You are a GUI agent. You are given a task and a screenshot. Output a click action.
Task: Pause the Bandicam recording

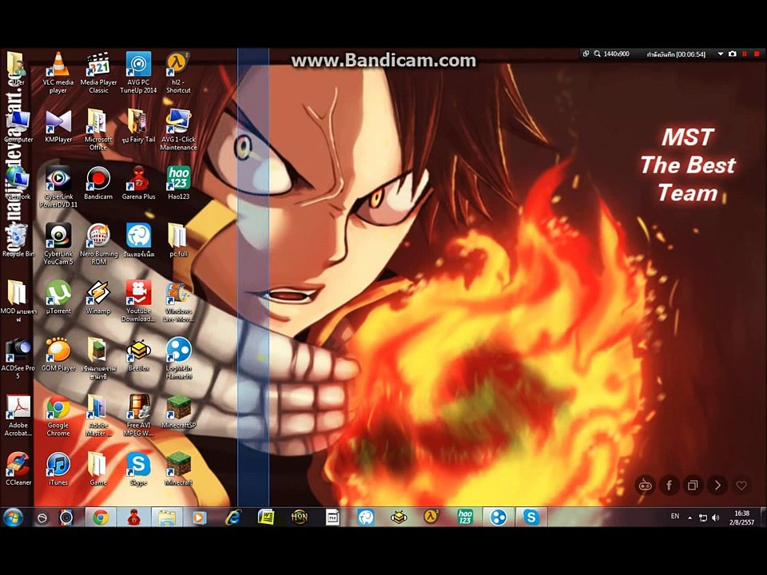point(745,54)
